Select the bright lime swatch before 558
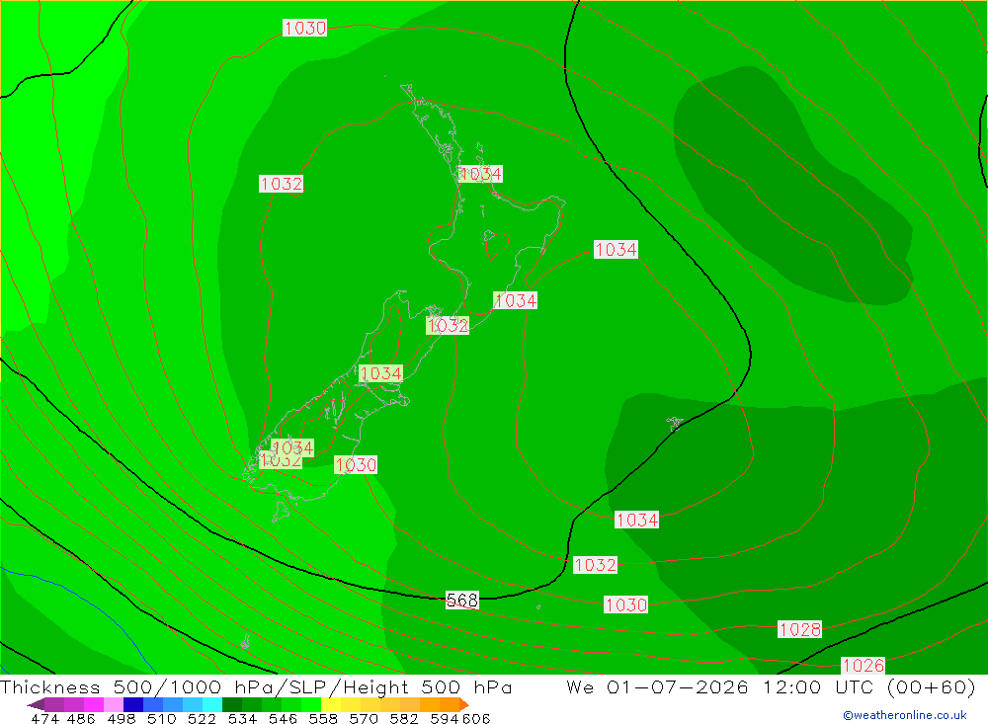This screenshot has width=988, height=724. click(x=311, y=704)
